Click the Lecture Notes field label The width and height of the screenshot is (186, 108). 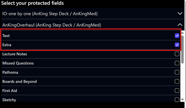15,54
